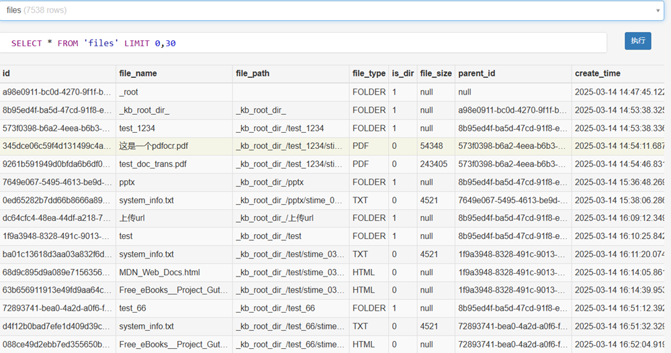The image size is (671, 353).
Task: Select the test_66 file name cell
Action: [132, 309]
